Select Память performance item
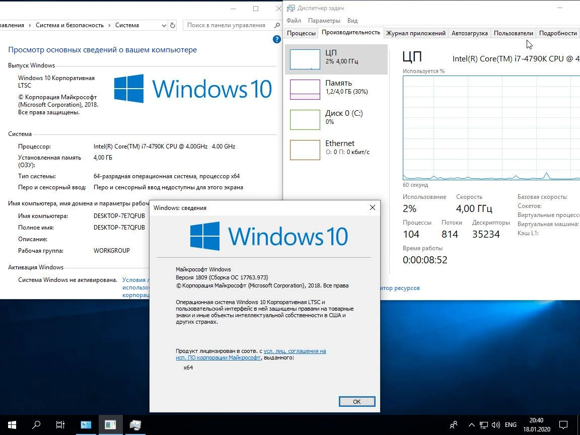The height and width of the screenshot is (435, 580). click(x=336, y=90)
